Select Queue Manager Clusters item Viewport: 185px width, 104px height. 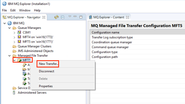pos(35,46)
